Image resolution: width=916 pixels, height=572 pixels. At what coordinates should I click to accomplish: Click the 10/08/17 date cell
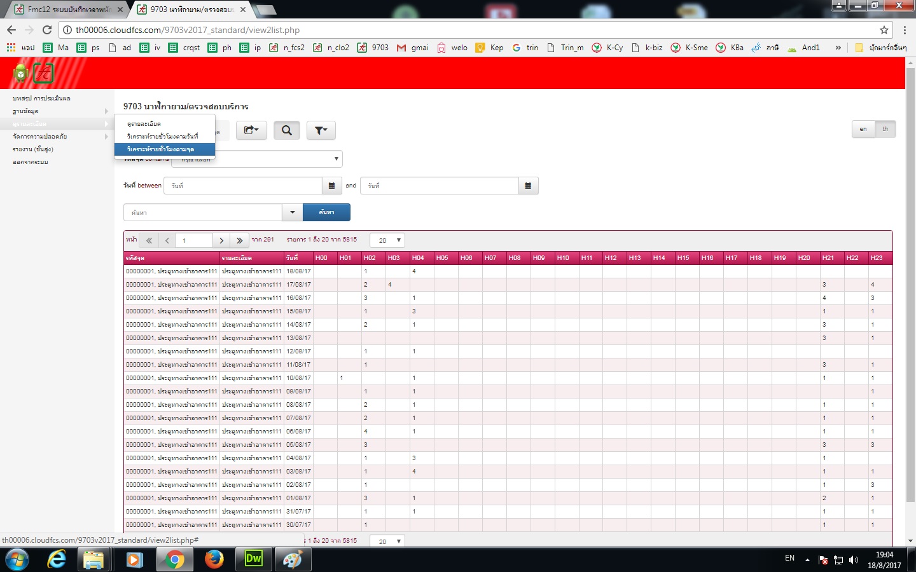pos(298,378)
